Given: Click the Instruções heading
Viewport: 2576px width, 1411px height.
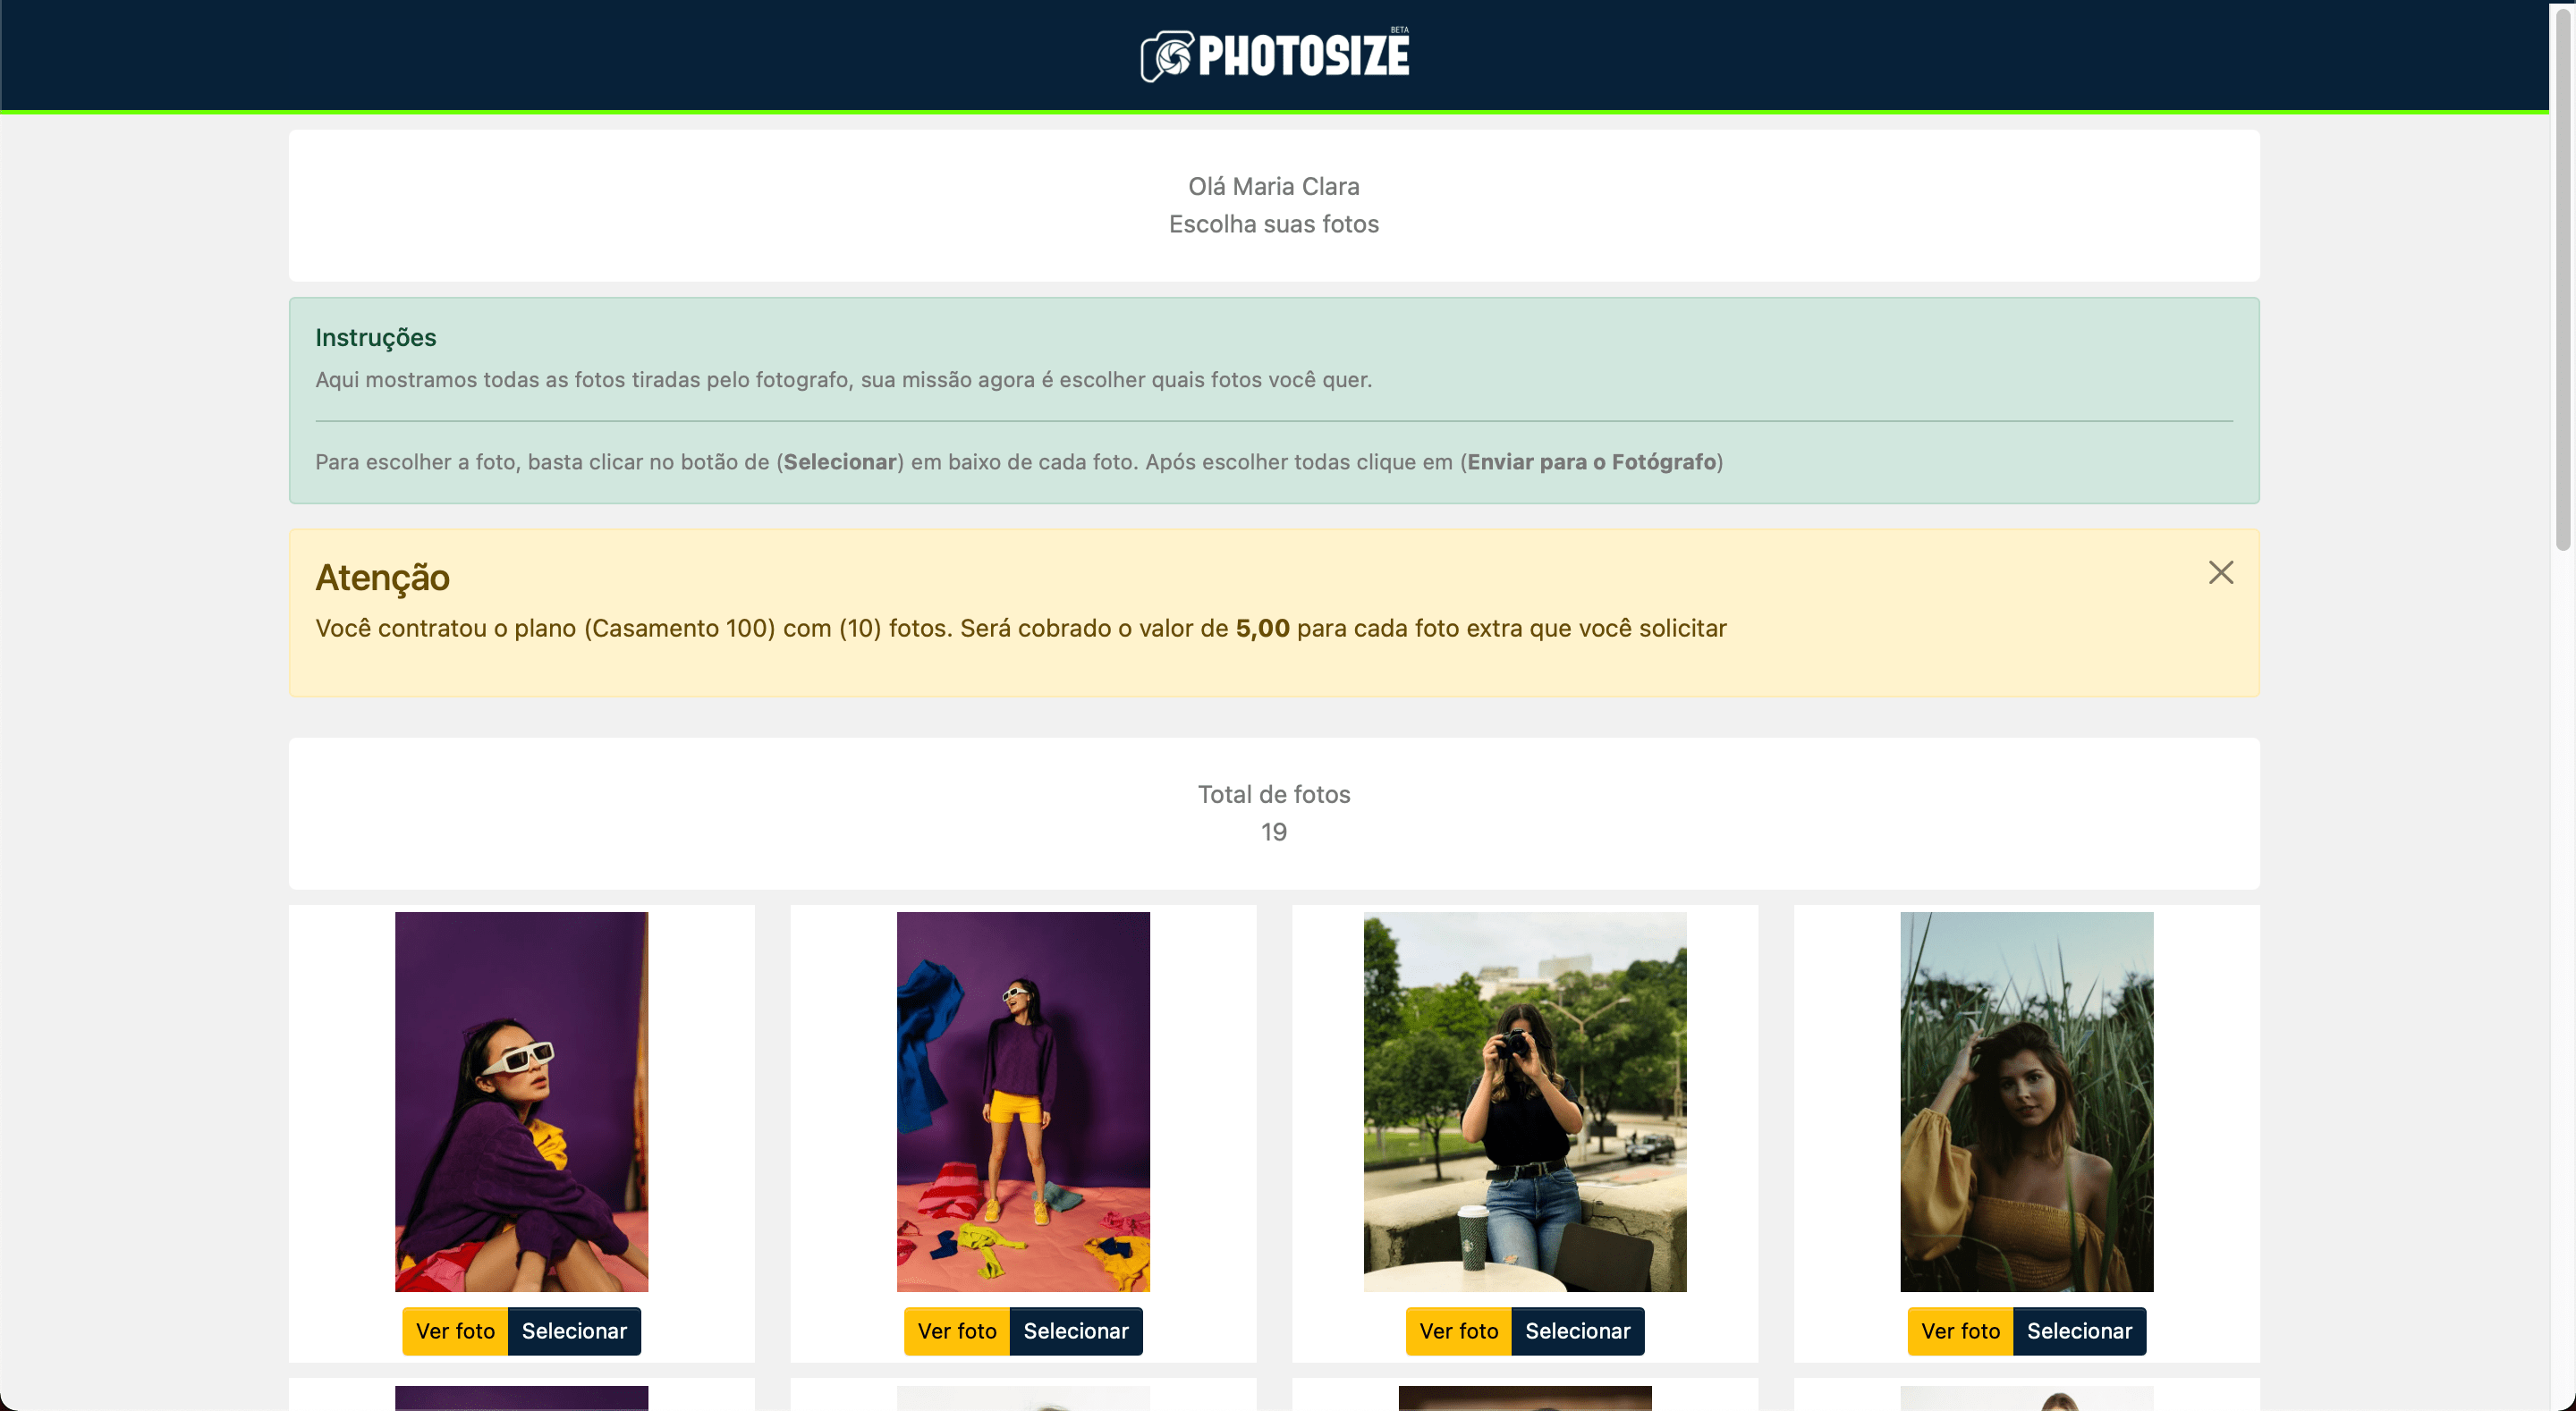Looking at the screenshot, I should 376,337.
